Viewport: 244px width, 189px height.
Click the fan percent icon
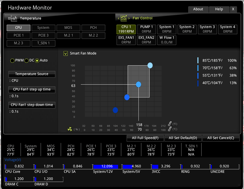pos(70,129)
